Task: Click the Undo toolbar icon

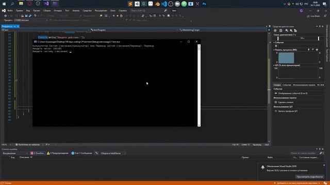Action: coord(35,16)
